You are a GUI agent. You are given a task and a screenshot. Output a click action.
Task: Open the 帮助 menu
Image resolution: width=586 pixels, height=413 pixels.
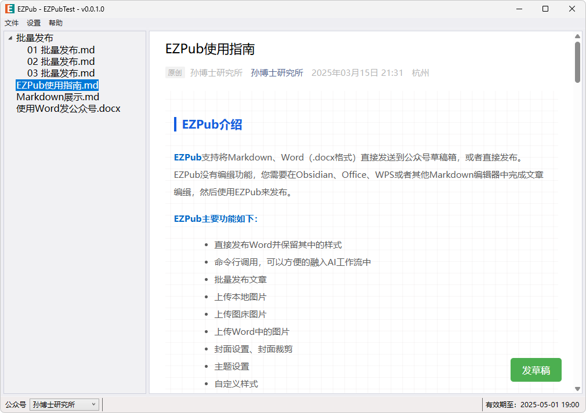[x=56, y=23]
